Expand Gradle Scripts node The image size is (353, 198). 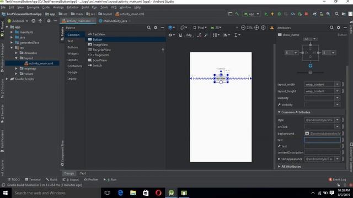coord(7,79)
